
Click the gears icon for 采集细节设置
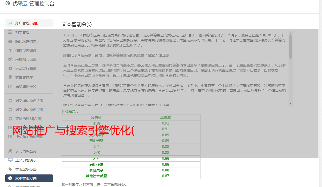10,59
